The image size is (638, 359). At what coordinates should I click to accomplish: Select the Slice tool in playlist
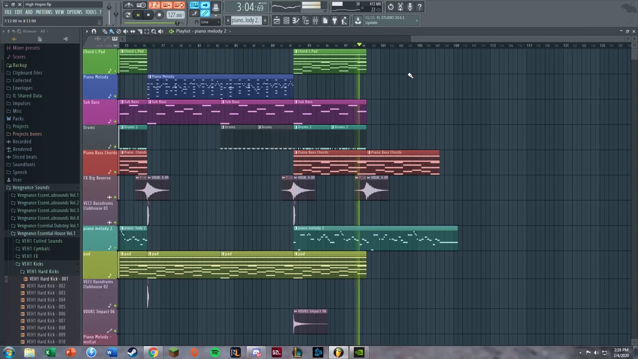click(140, 31)
